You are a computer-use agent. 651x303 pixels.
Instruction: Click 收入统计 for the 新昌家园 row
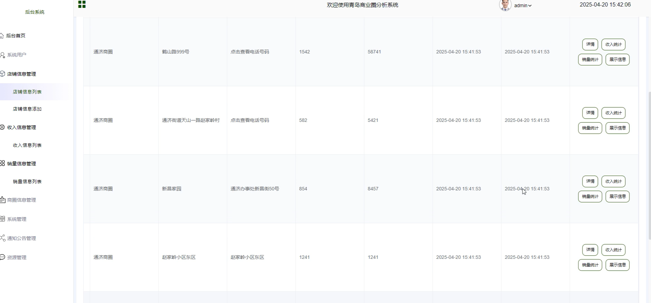pyautogui.click(x=613, y=181)
